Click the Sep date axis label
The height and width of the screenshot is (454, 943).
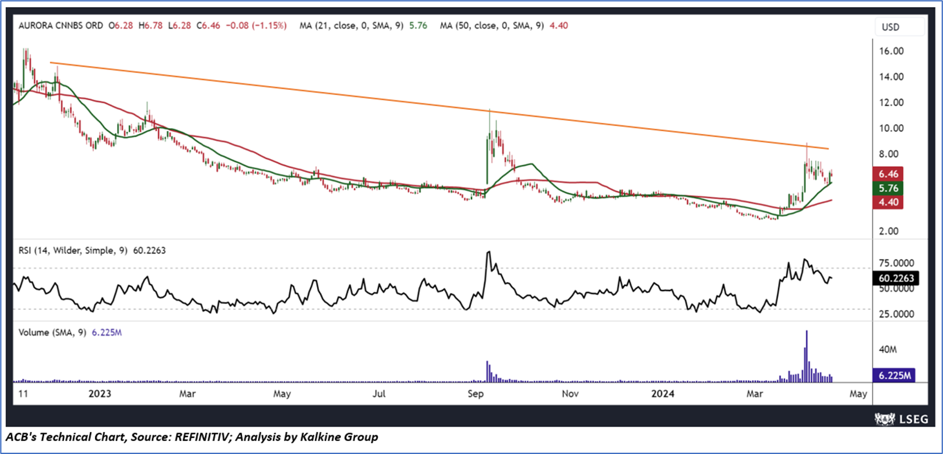[x=477, y=393]
